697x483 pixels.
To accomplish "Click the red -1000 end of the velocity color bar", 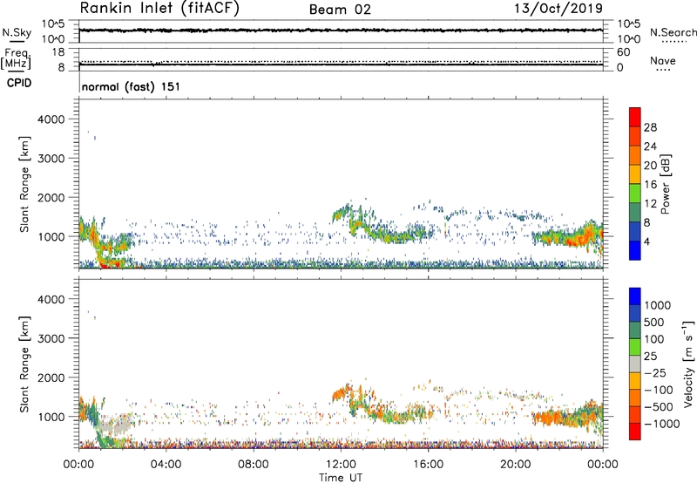I will click(635, 432).
